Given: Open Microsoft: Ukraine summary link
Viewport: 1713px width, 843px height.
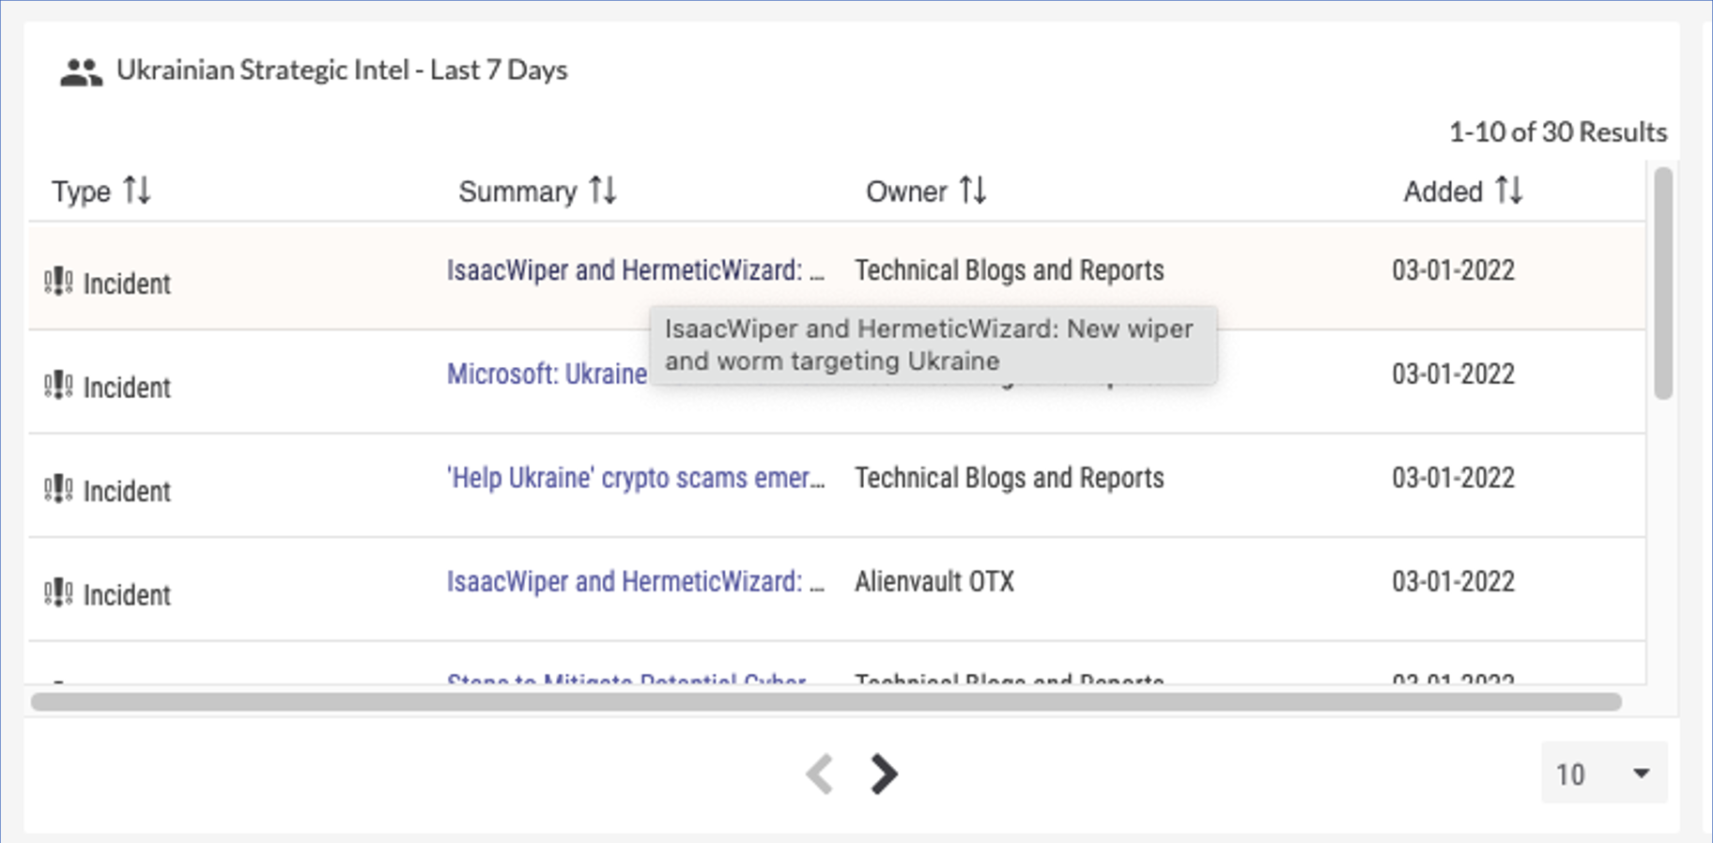Looking at the screenshot, I should coord(547,375).
